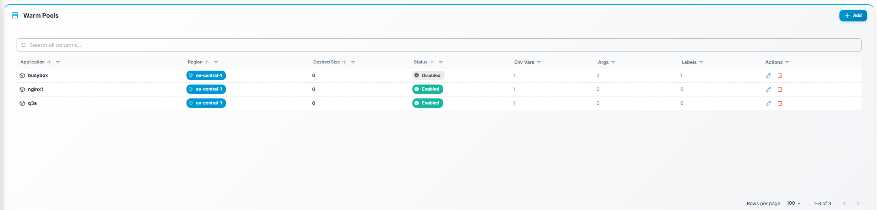Screen dimensions: 877x210
Task: Click the Args column header label
Action: 603,62
